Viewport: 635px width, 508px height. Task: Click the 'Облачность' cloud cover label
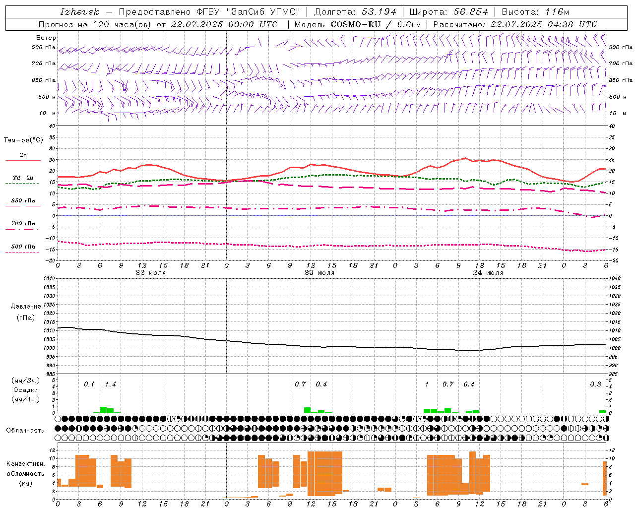25,431
